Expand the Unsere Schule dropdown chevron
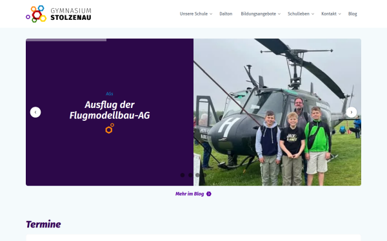The image size is (387, 241). coord(211,14)
